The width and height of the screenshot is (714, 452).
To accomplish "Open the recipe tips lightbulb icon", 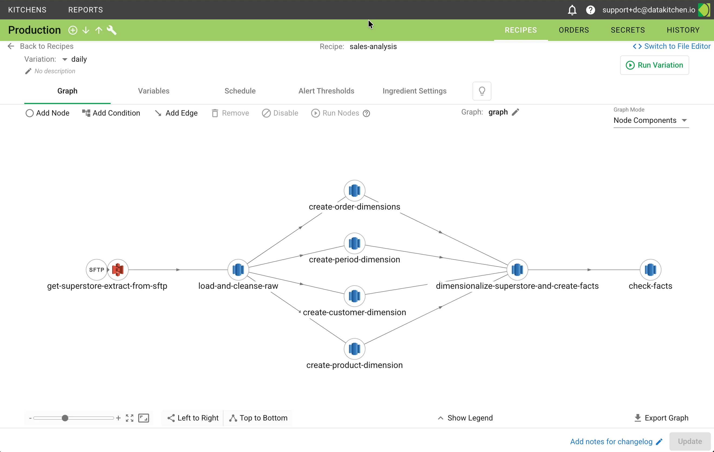I will point(482,91).
